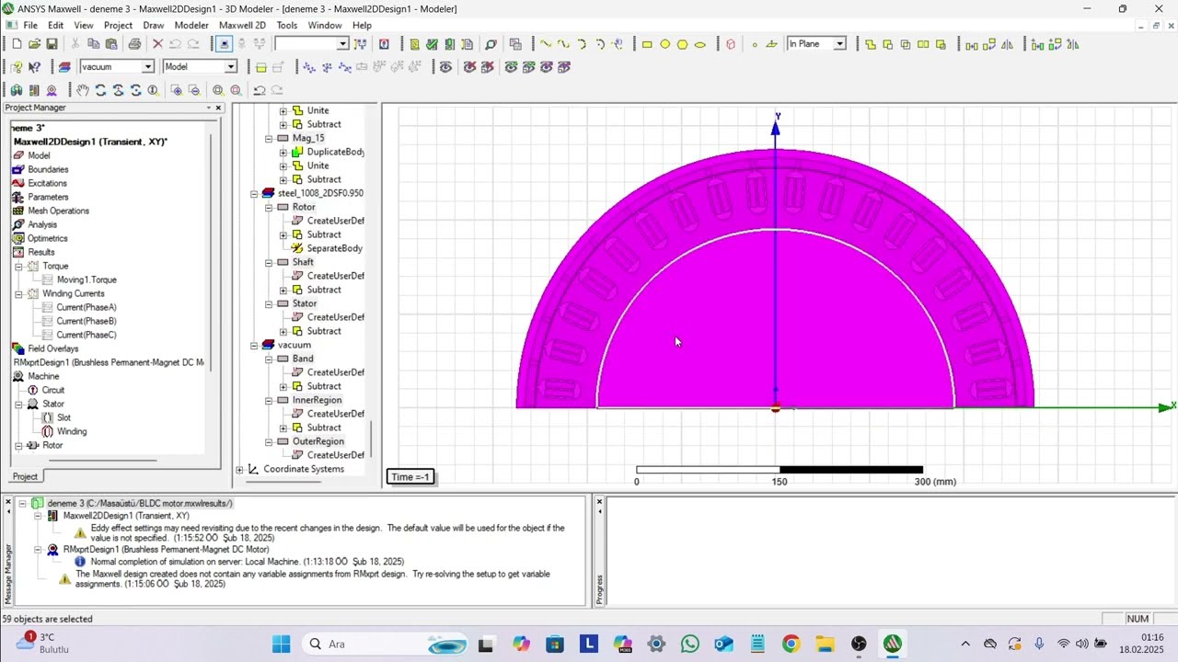Click the Validate design checkmark icon

432,44
